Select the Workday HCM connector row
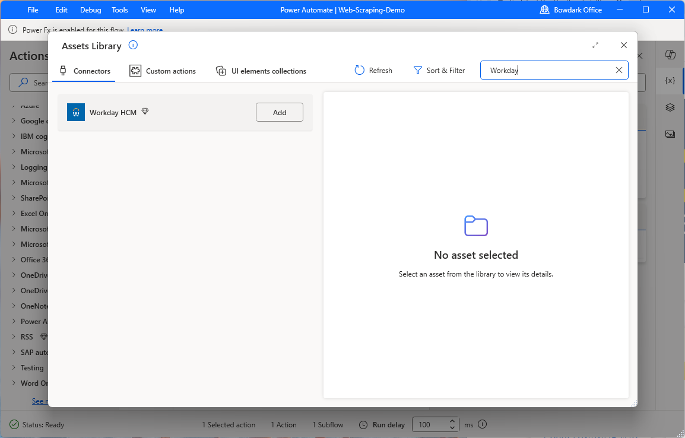Image resolution: width=685 pixels, height=438 pixels. coord(185,112)
